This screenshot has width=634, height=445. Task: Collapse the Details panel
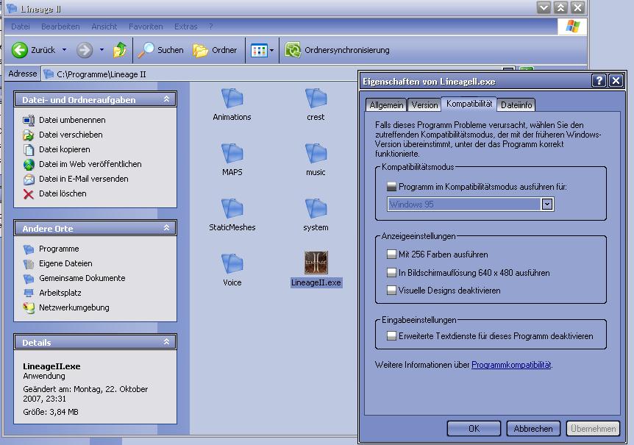[167, 342]
